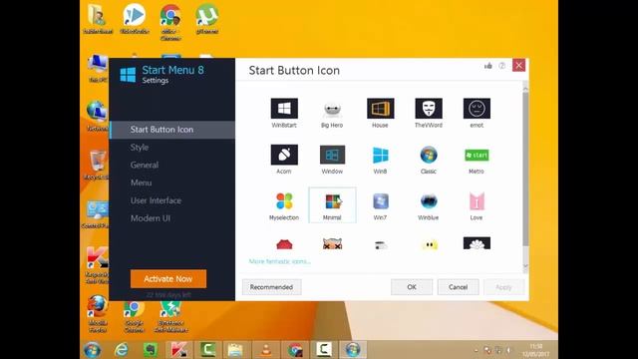Click the Apply button
Screen dimensions: 638x359
pyautogui.click(x=503, y=287)
